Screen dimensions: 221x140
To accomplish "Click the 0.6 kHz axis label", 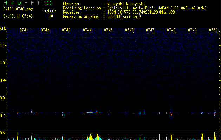I will [3, 133].
